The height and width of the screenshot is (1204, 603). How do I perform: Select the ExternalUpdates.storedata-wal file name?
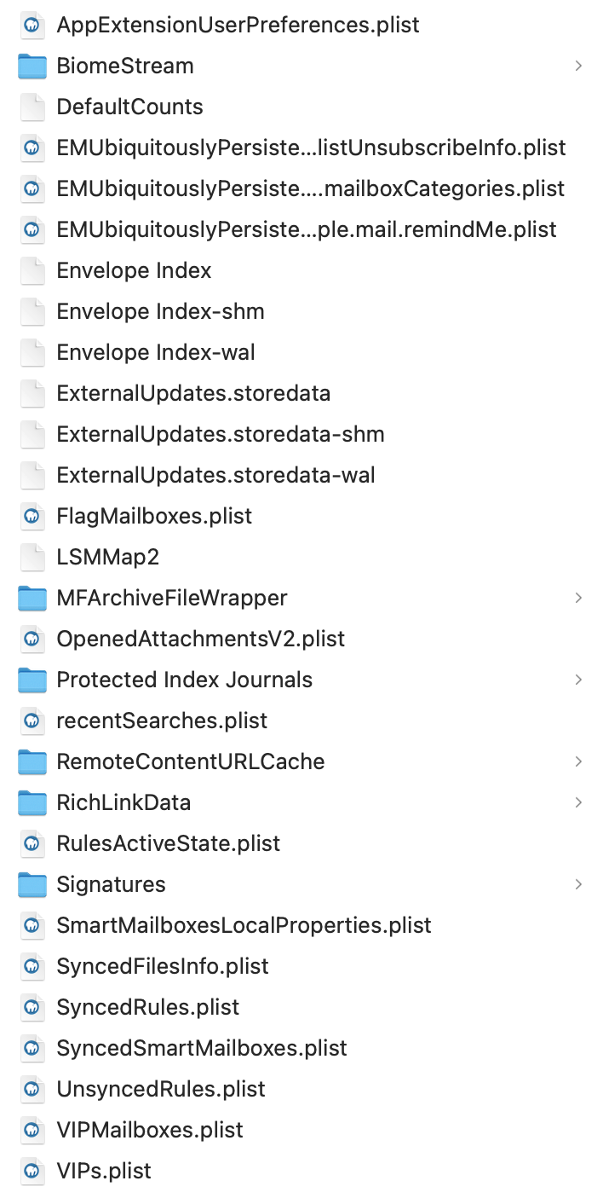pyautogui.click(x=215, y=475)
